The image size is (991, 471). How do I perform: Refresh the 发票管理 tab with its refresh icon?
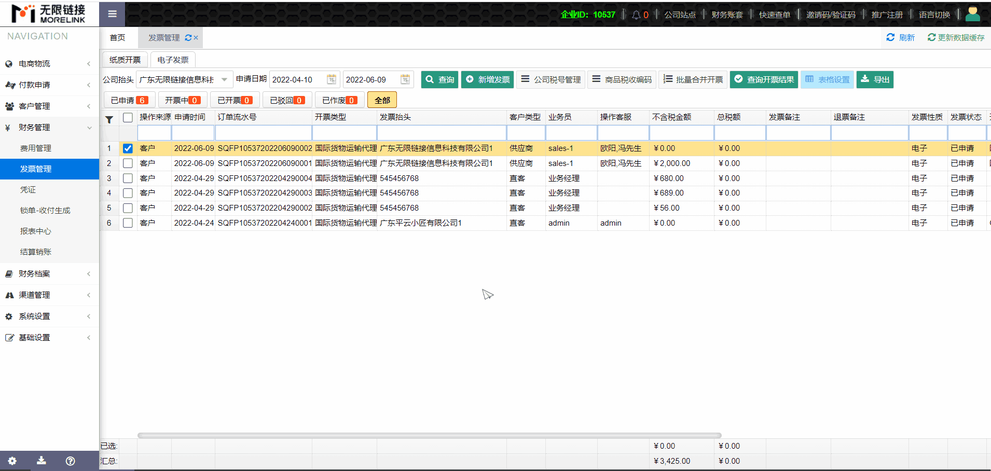pos(188,37)
